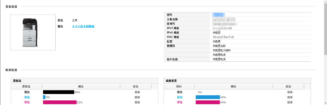Image resolution: width=327 pixels, height=105 pixels.
Task: Click the magenta imaging unit 40% bar
Action: tap(208, 102)
